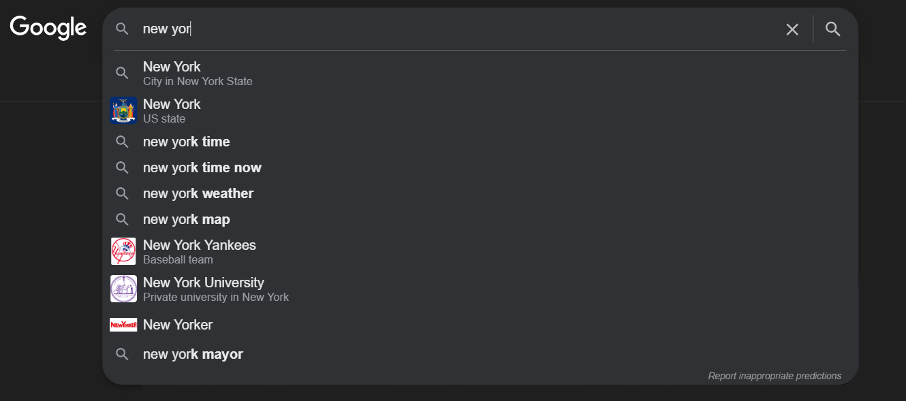Click the New York state flag icon
Viewport: 906px width, 401px height.
tap(123, 110)
